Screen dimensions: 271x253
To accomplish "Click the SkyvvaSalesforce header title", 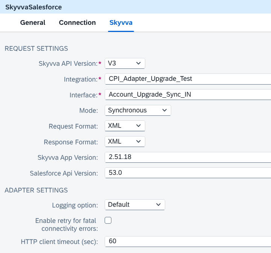I will 33,7.
